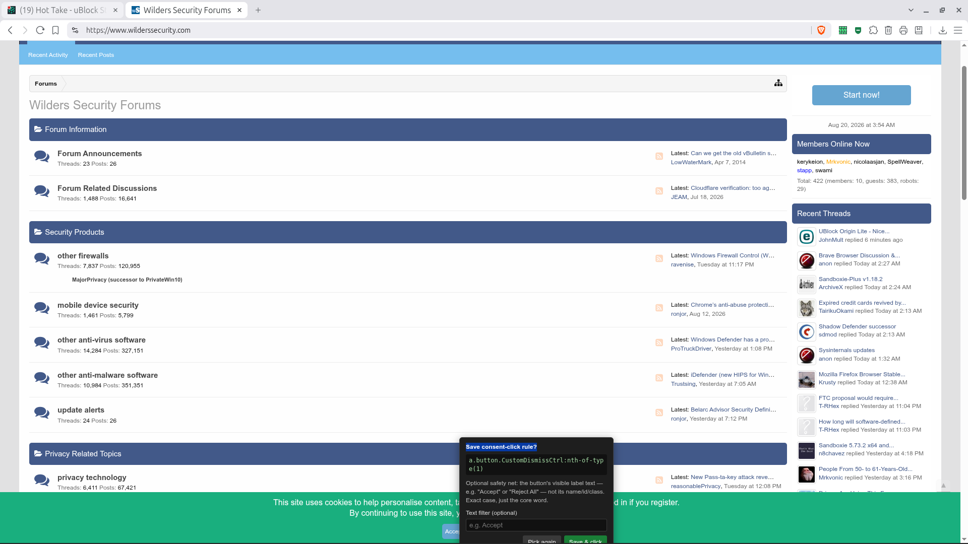Open RSS feed for update alerts

(659, 413)
